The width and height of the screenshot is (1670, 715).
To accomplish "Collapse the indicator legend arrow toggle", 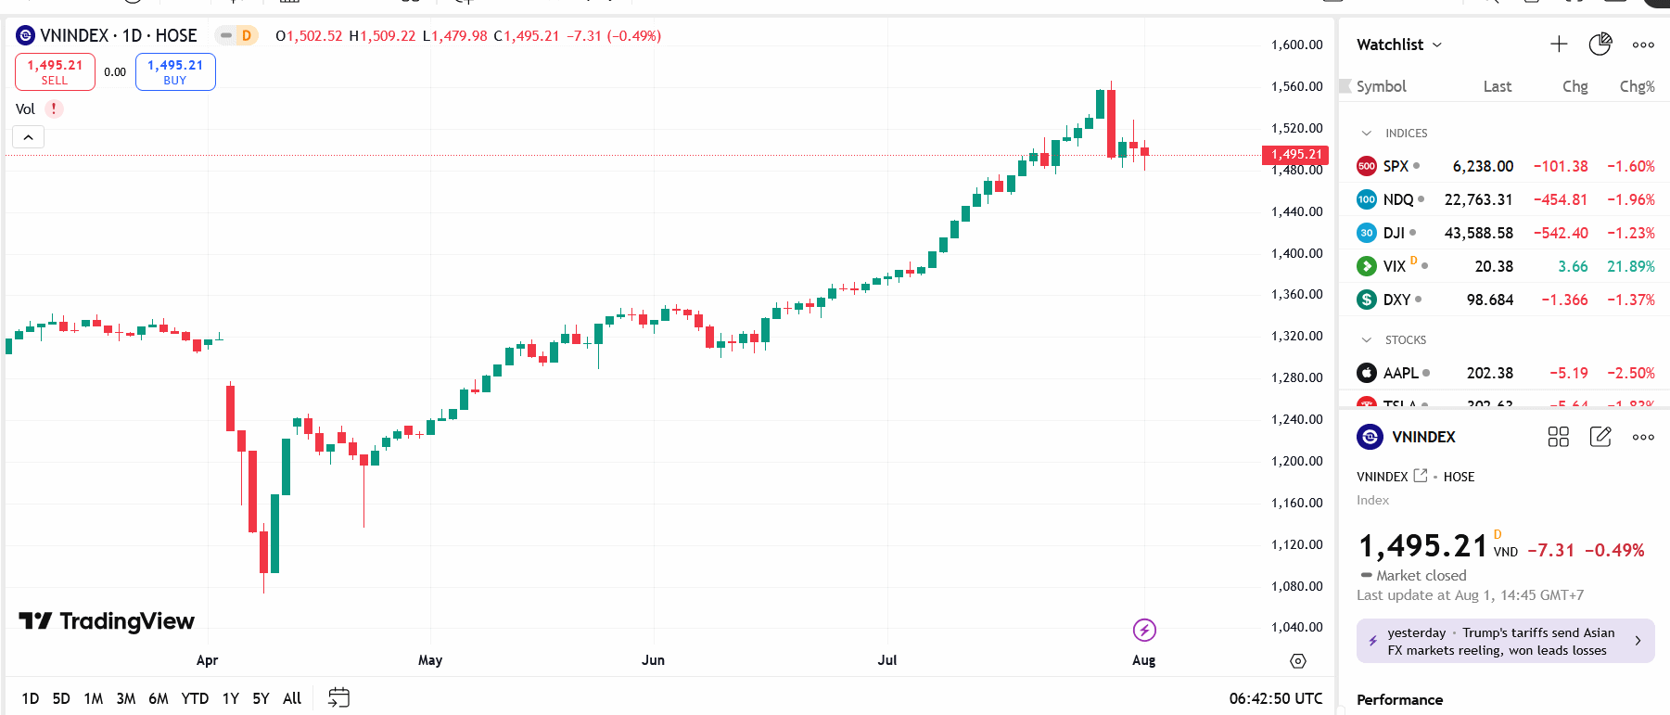I will (29, 137).
